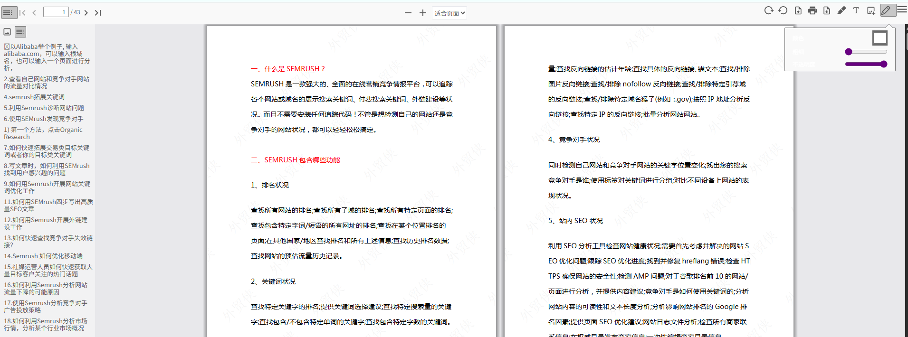Click the heading 二、SEMRUSH 包含哪些功能
The image size is (908, 337).
296,160
